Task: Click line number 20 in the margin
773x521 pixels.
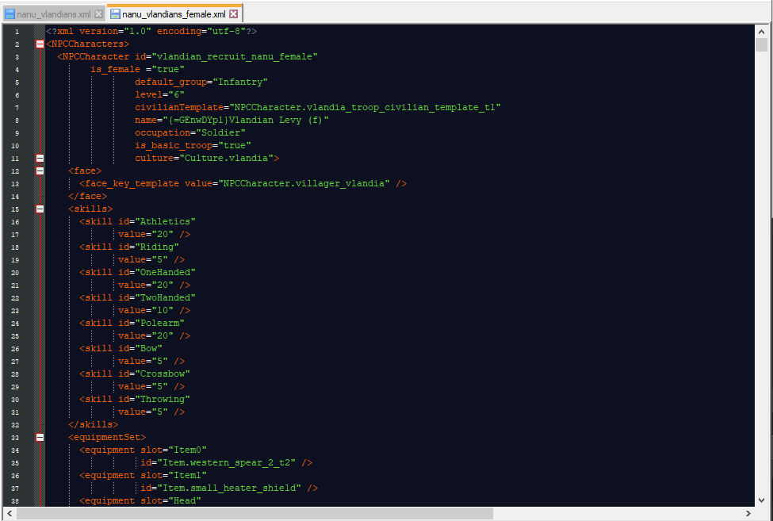Action: click(x=16, y=273)
